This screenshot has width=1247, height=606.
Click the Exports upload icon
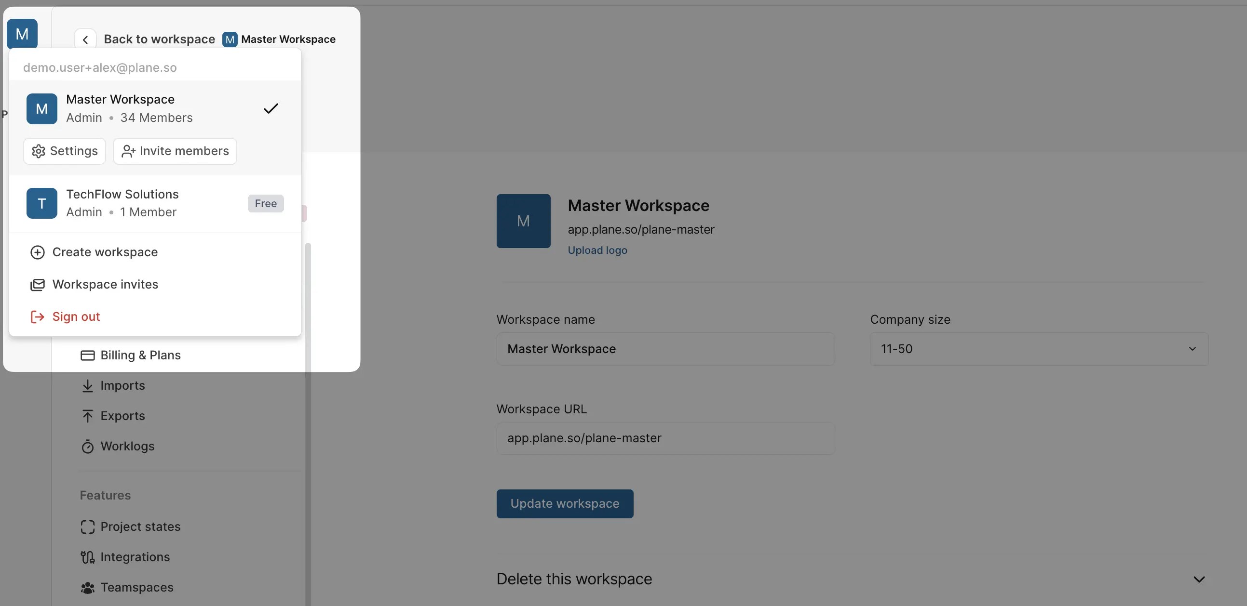tap(87, 416)
